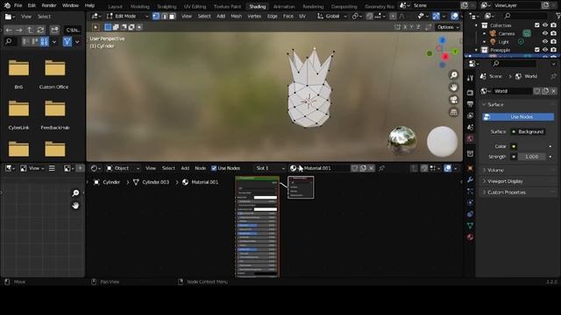Open Global transform orientation dropdown
Image resolution: width=561 pixels, height=315 pixels.
click(332, 17)
